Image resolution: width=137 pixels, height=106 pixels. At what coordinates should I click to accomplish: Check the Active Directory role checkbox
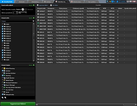3,68
